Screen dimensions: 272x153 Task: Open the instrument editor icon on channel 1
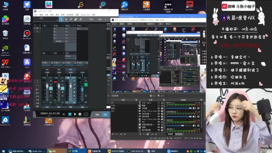51,103
